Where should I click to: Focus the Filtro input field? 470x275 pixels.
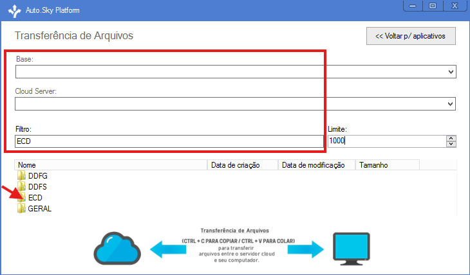click(x=169, y=141)
